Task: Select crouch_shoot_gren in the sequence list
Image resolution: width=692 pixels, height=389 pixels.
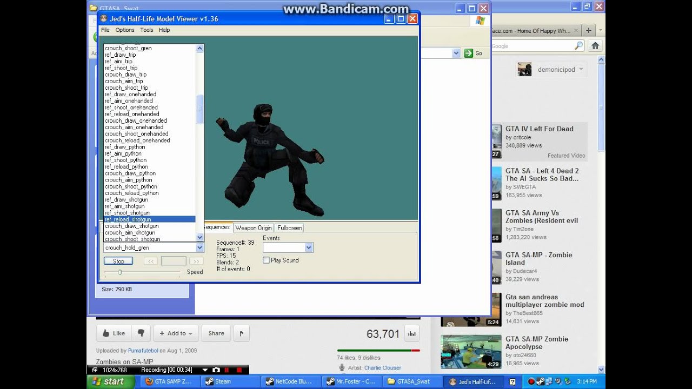Action: coord(149,48)
